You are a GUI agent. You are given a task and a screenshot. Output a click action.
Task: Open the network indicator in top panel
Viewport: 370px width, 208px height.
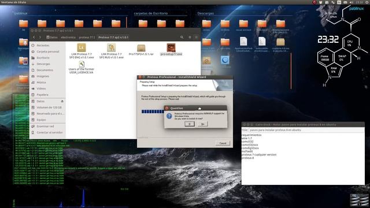click(333, 2)
